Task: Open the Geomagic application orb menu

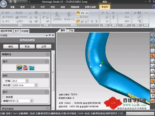Action: pos(3,4)
